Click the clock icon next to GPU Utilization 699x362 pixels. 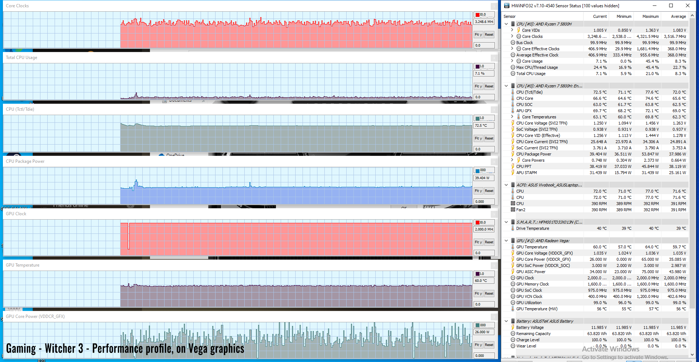click(x=513, y=303)
